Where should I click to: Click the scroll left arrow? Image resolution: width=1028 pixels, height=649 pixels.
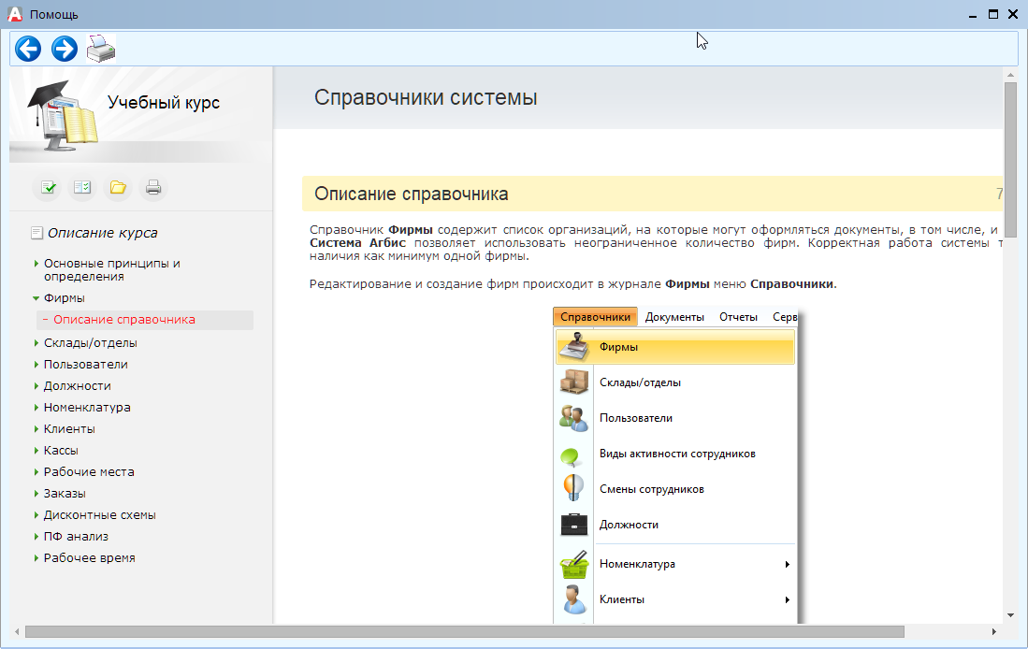pyautogui.click(x=17, y=631)
